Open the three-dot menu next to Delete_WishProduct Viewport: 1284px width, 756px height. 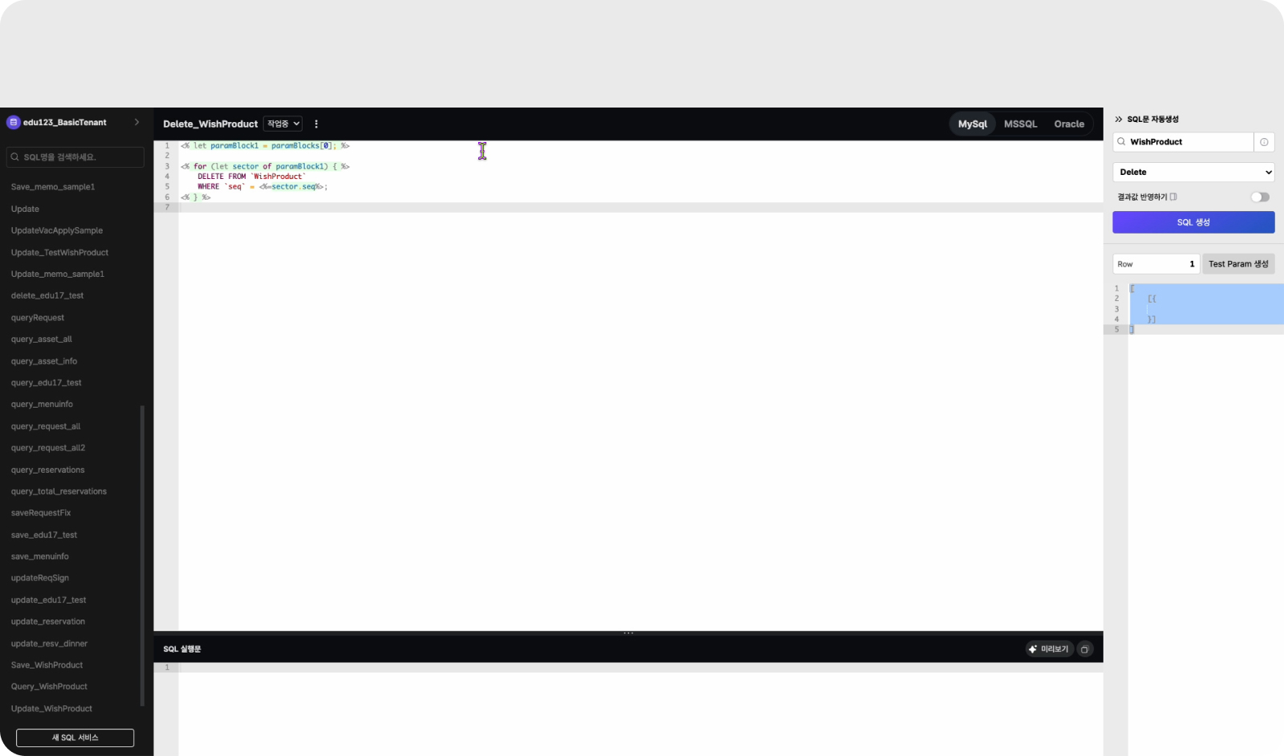point(316,124)
